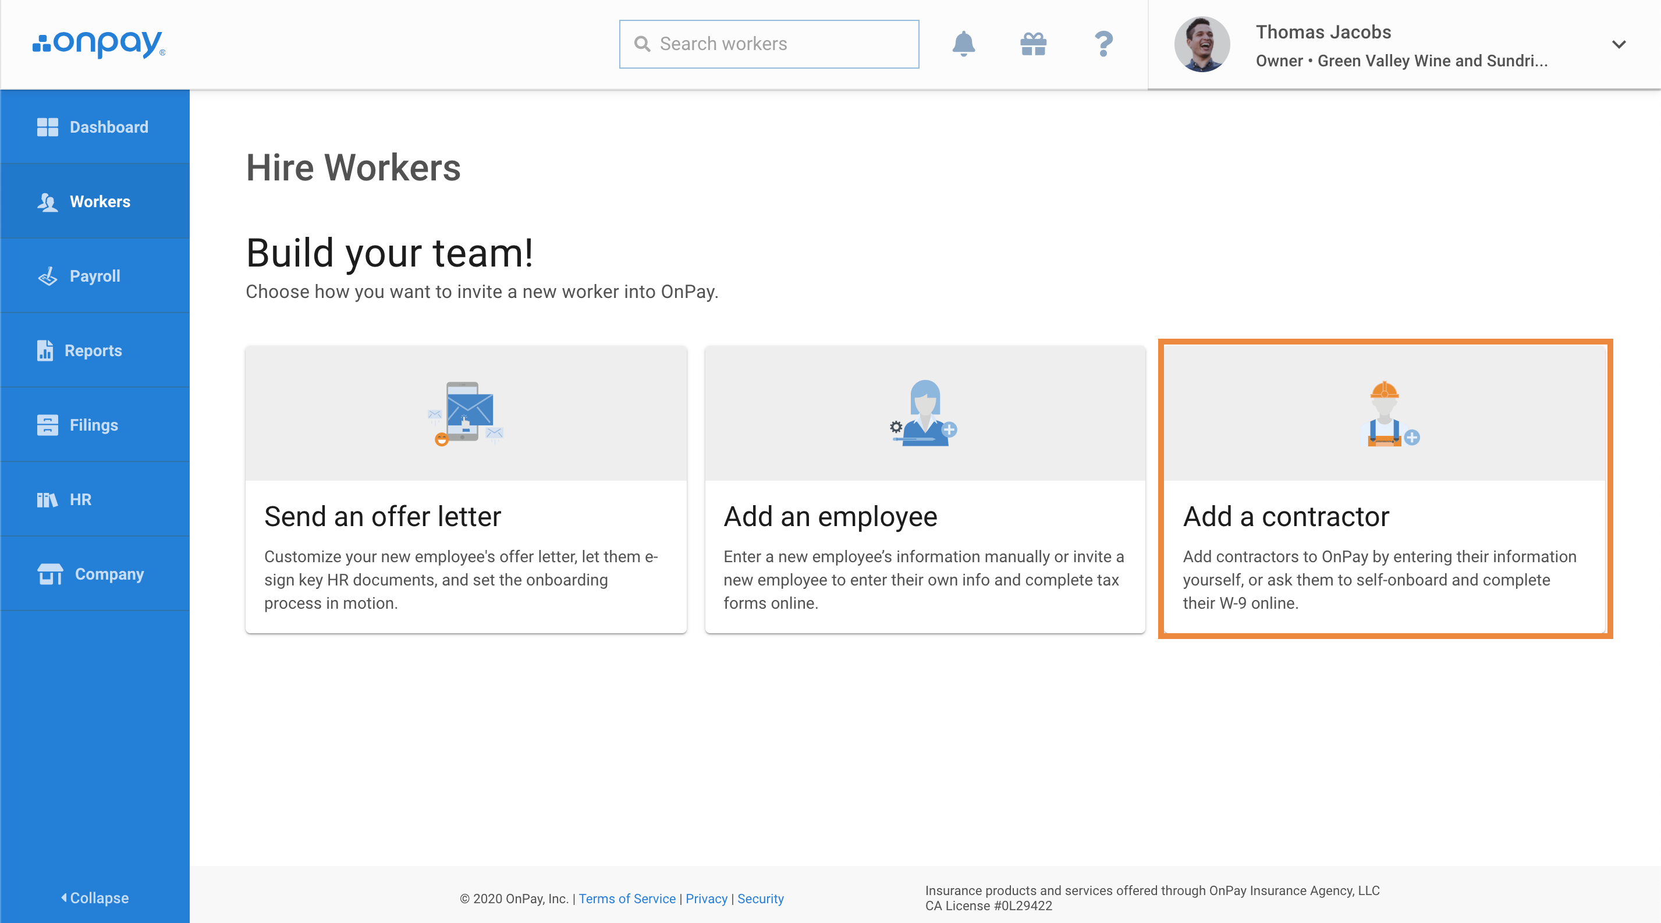Click the Reports document icon
The height and width of the screenshot is (923, 1661).
click(44, 351)
